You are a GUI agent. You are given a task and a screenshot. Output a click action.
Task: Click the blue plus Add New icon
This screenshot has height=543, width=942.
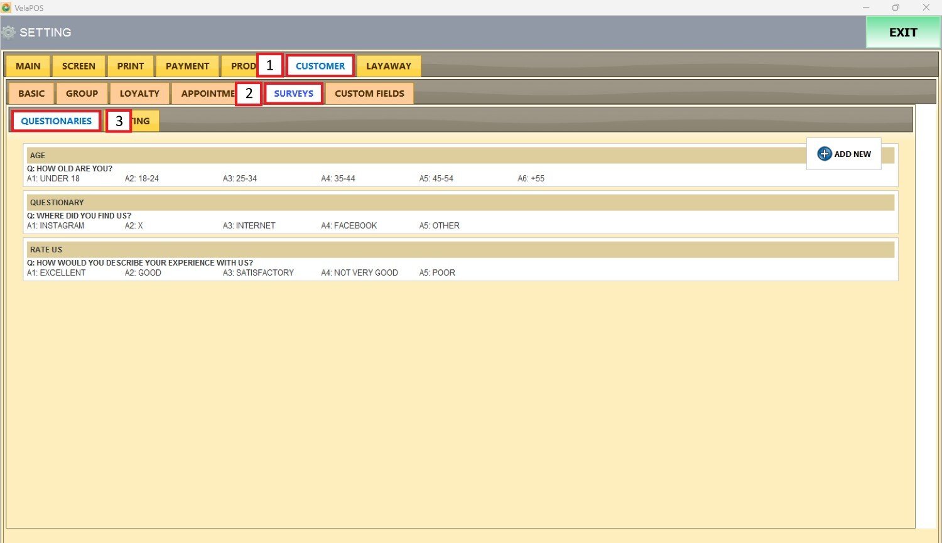[x=824, y=154]
